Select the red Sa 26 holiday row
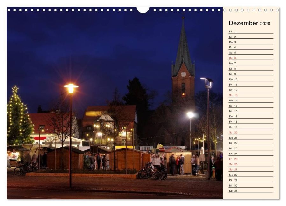This screenshot has width=286, height=206. pos(251,164)
